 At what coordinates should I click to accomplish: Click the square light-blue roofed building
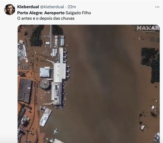45,72
